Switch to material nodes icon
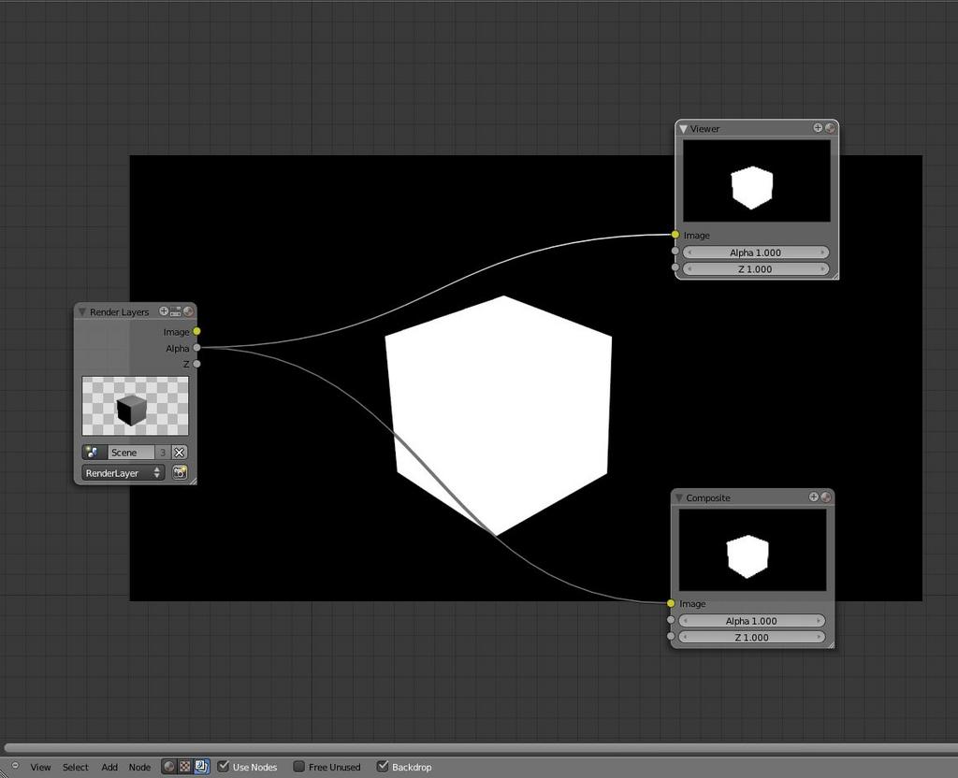This screenshot has height=778, width=958. (169, 767)
